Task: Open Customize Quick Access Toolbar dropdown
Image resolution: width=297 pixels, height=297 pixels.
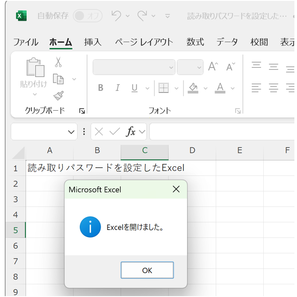Action: tap(167, 16)
